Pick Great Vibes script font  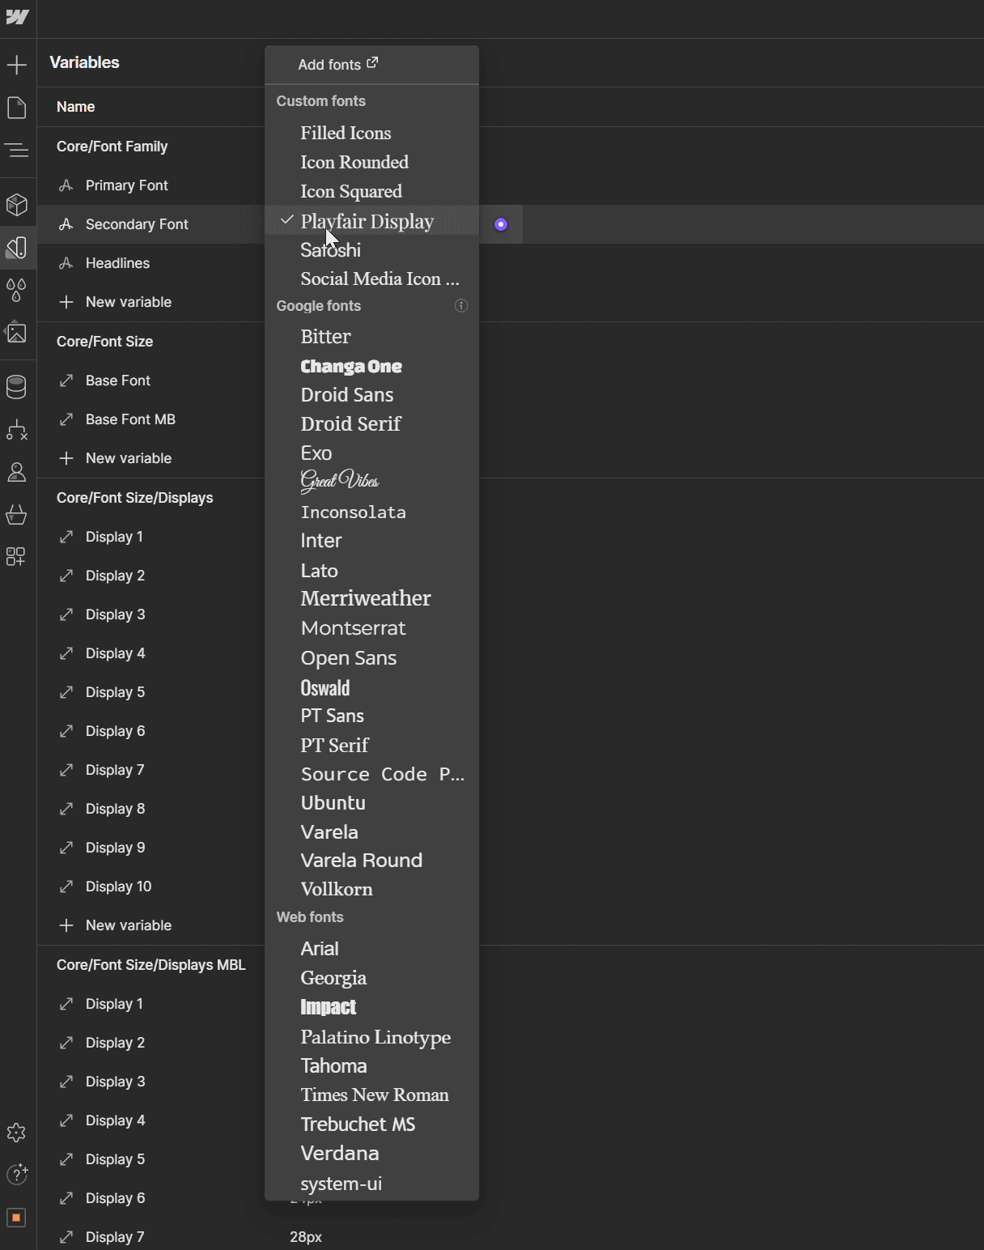371,483
